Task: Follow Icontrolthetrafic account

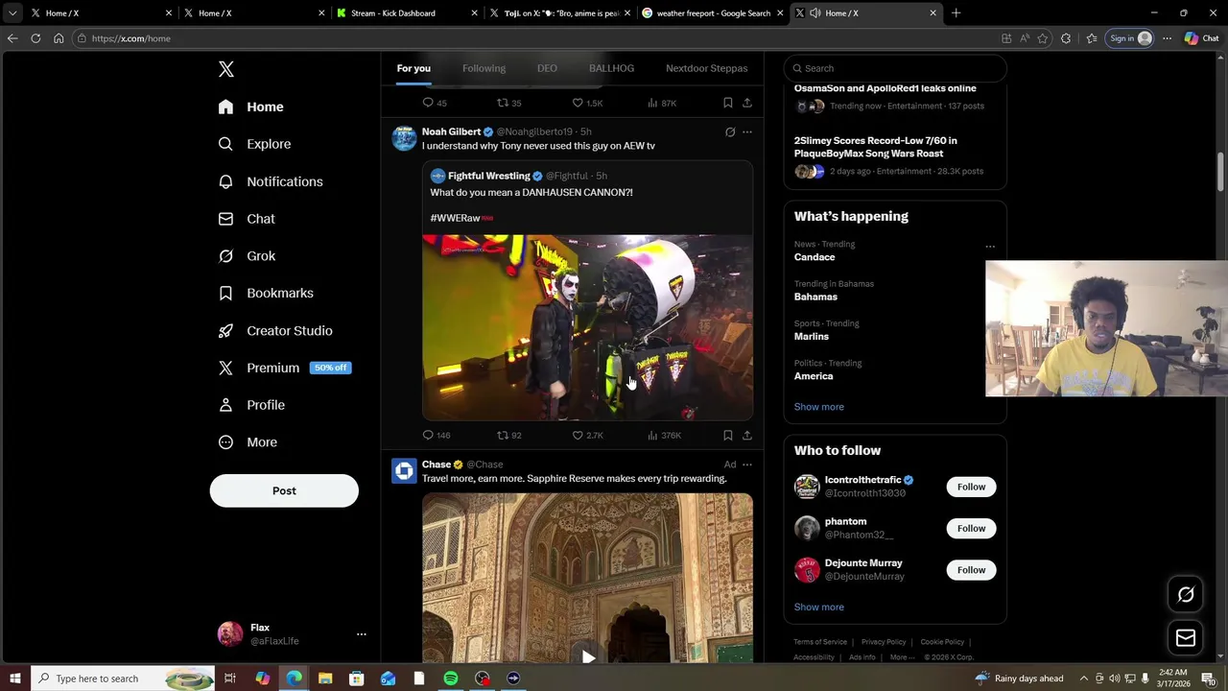Action: tap(971, 487)
